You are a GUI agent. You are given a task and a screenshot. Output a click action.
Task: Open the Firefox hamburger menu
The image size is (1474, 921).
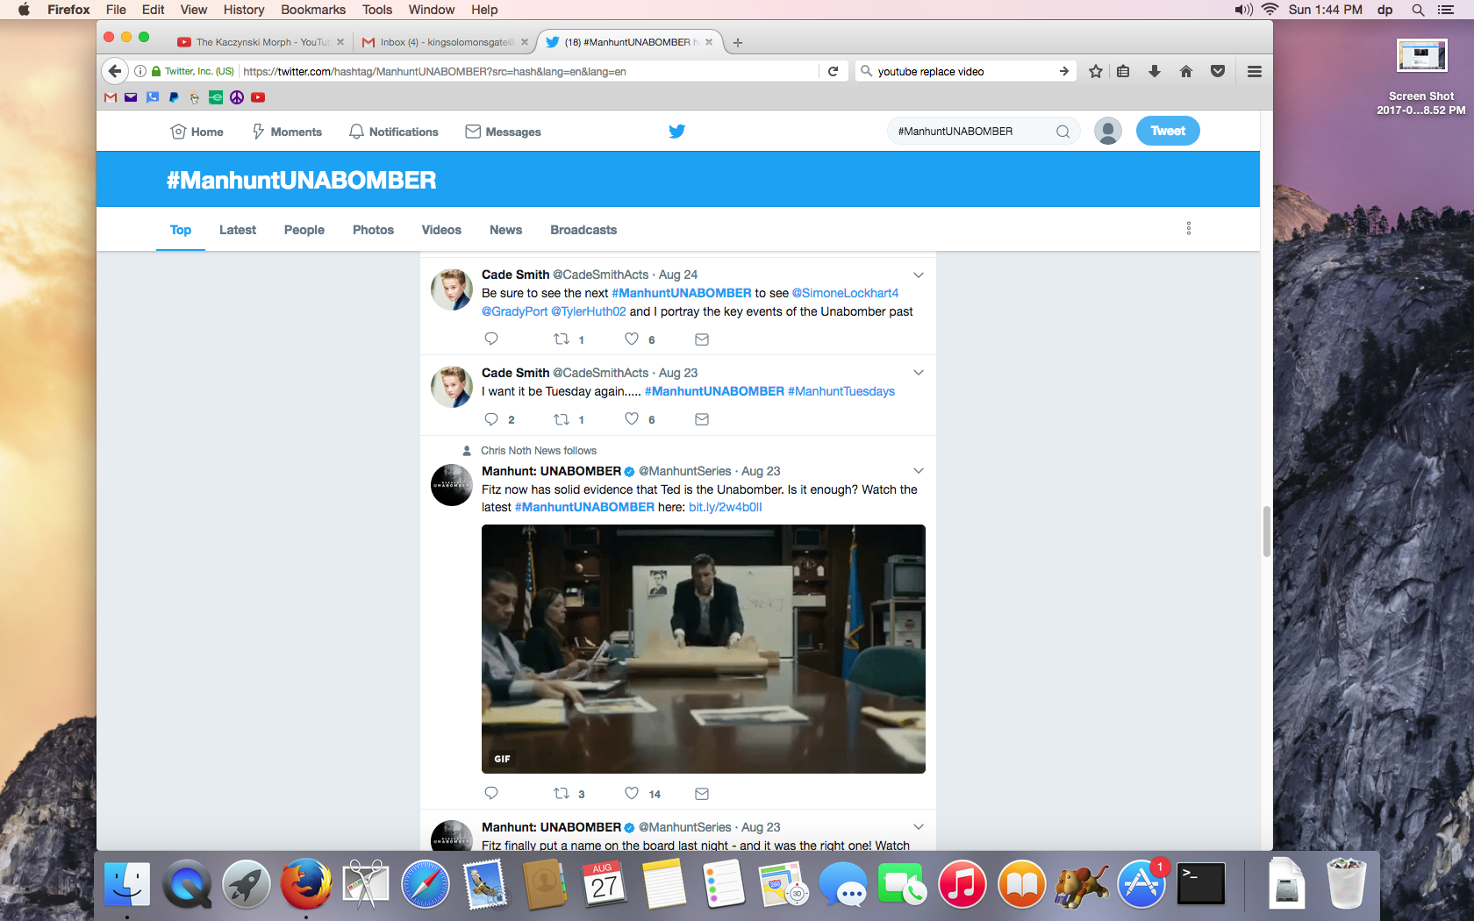[1255, 71]
